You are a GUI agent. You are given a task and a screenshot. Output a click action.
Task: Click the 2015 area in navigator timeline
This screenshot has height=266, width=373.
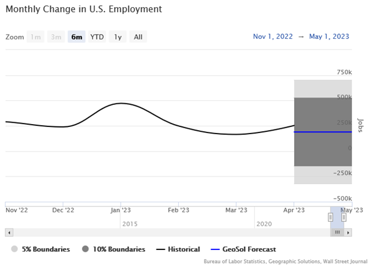pos(129,223)
